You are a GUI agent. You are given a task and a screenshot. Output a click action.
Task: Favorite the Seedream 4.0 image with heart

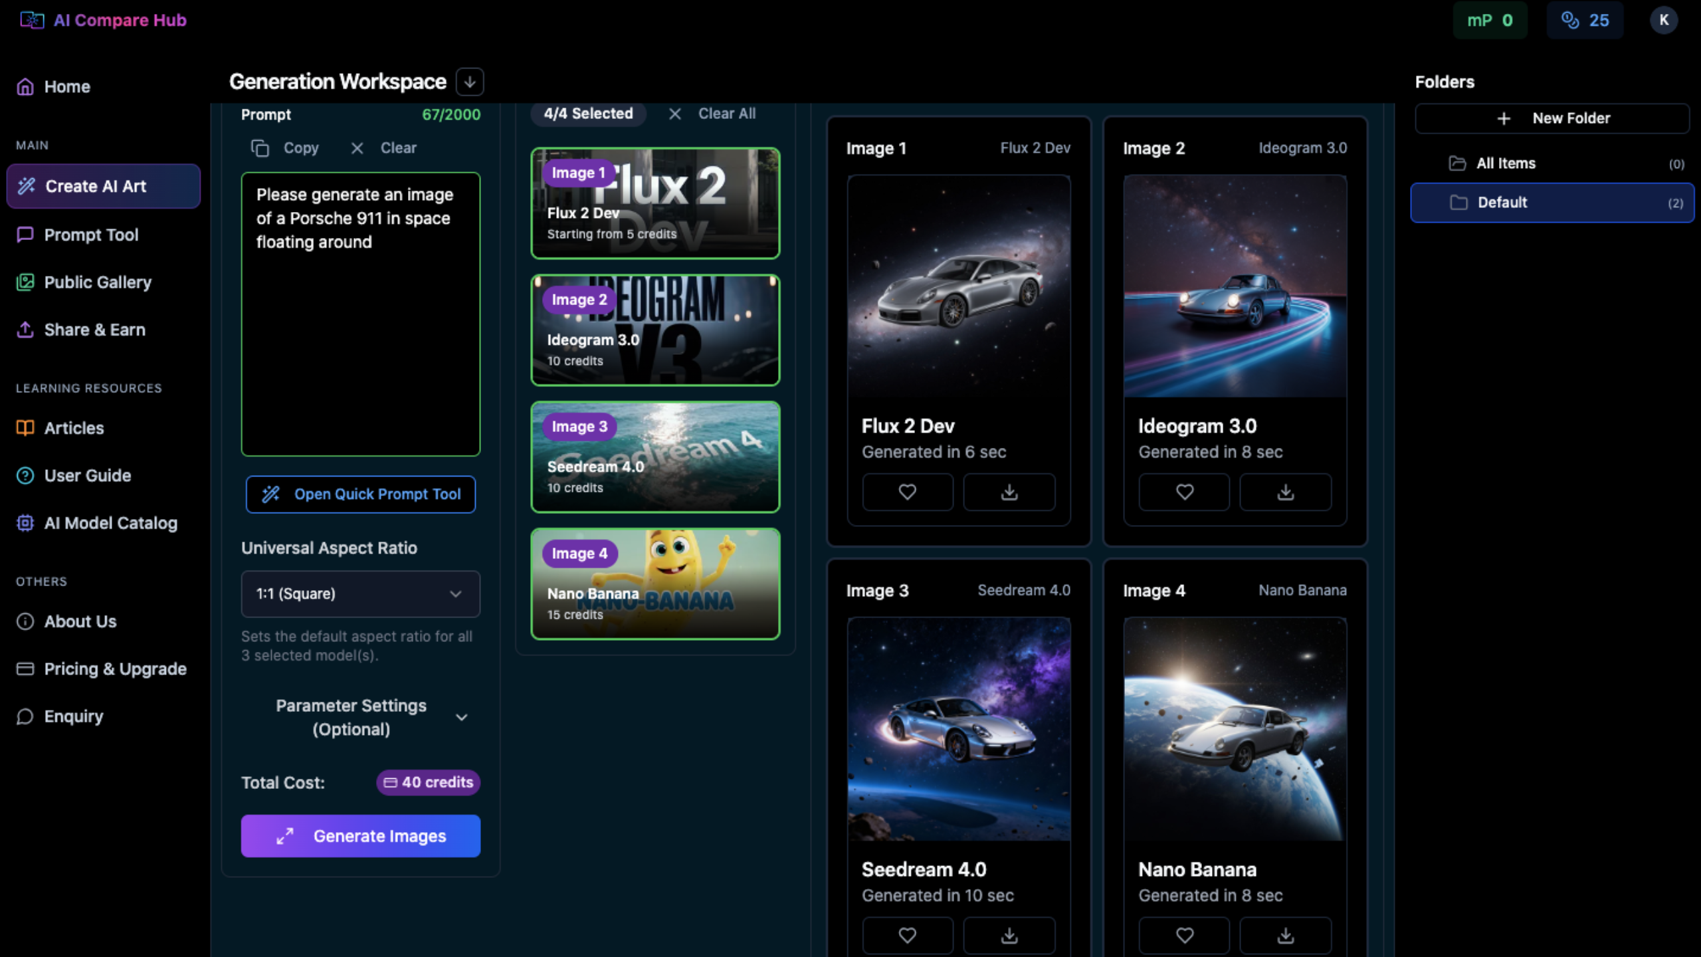(x=908, y=936)
